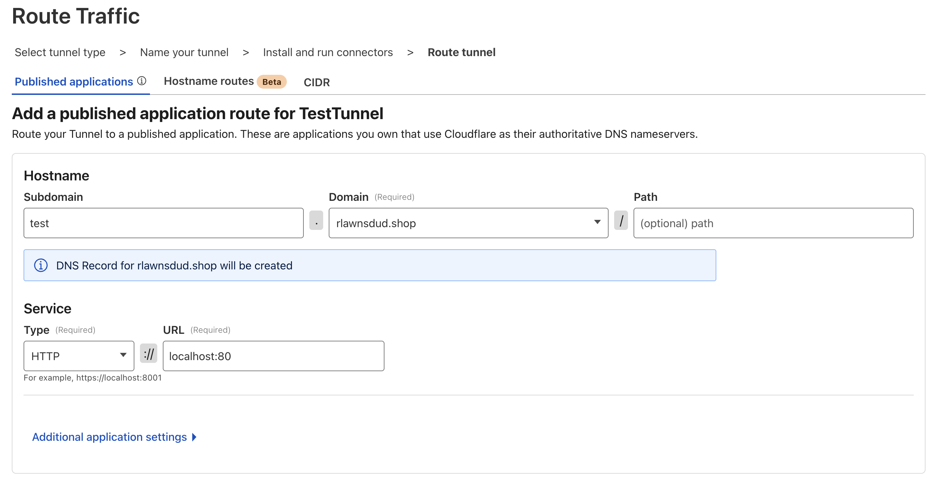
Task: Go back to Select tunnel type step
Action: [60, 52]
